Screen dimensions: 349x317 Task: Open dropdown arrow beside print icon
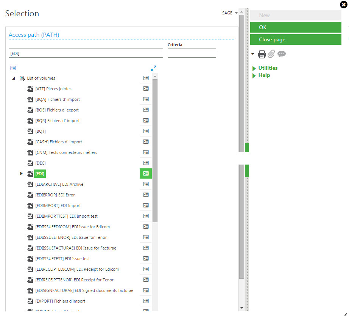[x=253, y=54]
